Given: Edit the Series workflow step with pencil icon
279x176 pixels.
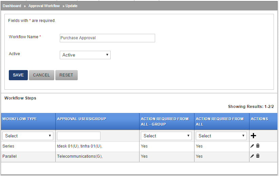Looking at the screenshot, I should (252, 146).
